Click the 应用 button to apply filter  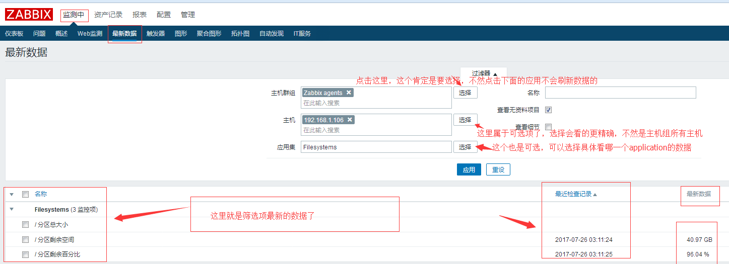[x=469, y=170]
